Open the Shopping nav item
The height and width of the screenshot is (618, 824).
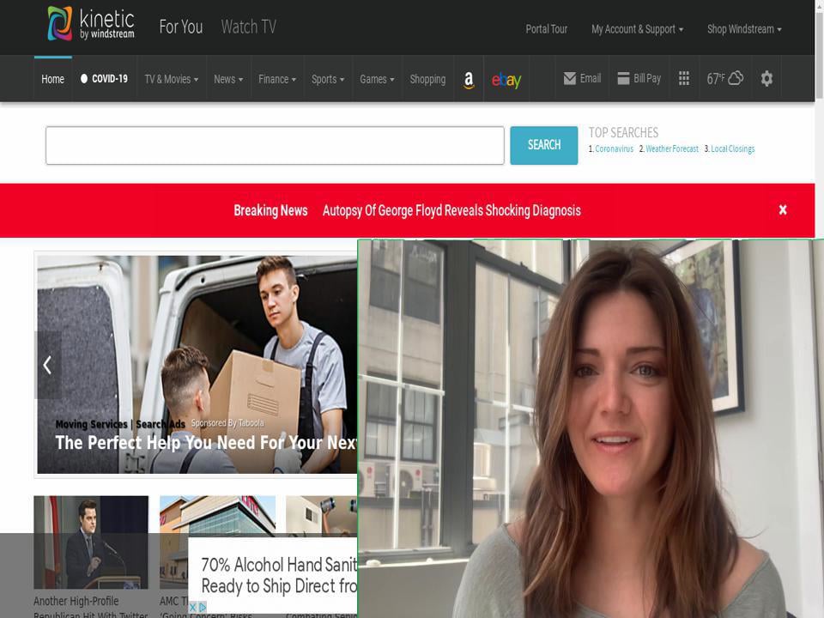(427, 79)
